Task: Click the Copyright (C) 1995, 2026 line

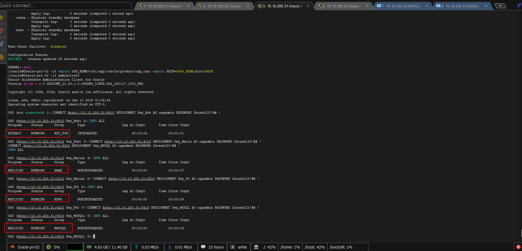Action: pyautogui.click(x=81, y=92)
